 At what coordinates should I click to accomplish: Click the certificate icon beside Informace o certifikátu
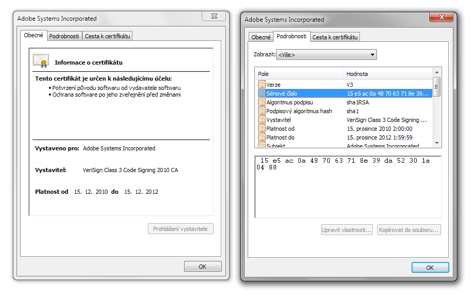41,61
